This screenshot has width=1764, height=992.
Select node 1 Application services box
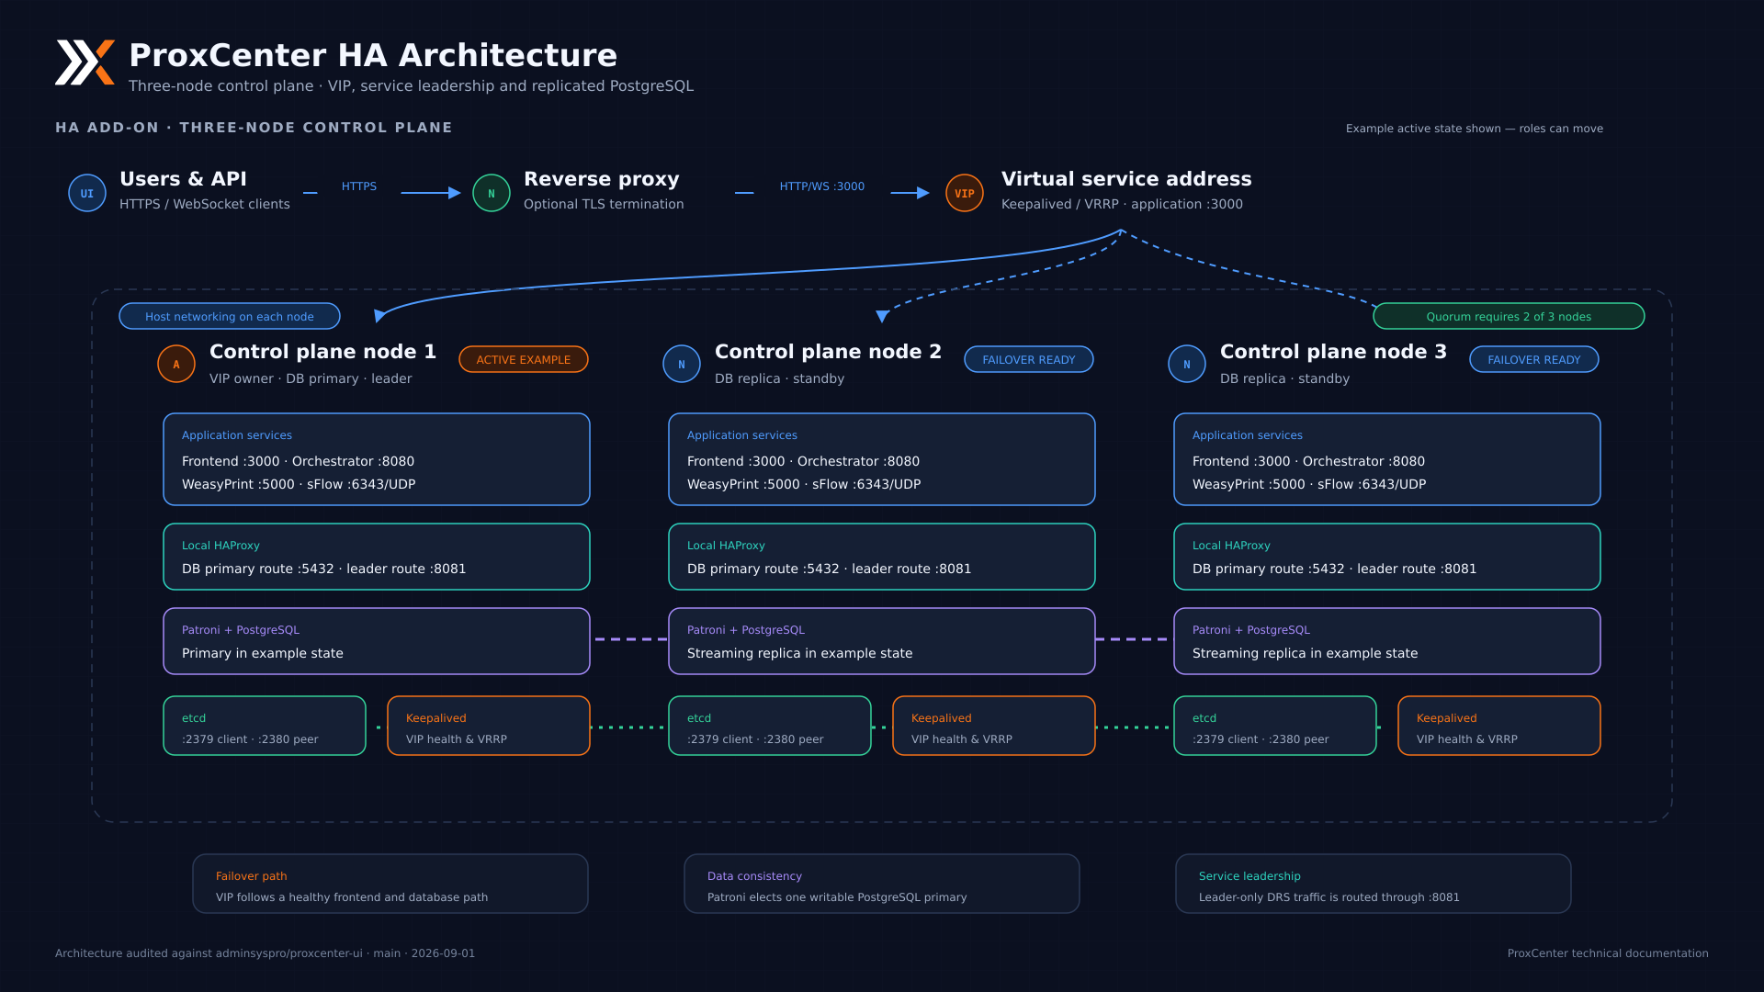click(x=377, y=459)
